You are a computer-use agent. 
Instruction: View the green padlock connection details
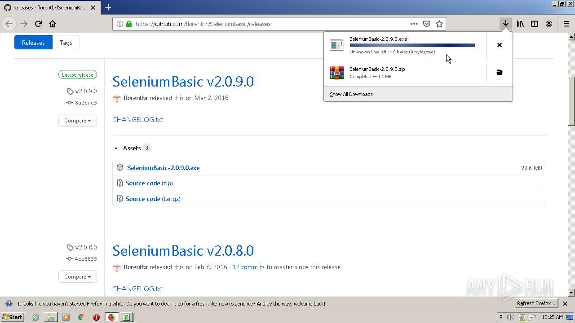coord(129,24)
